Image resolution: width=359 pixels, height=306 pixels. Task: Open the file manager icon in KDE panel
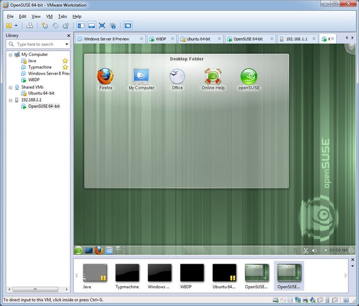point(109,250)
